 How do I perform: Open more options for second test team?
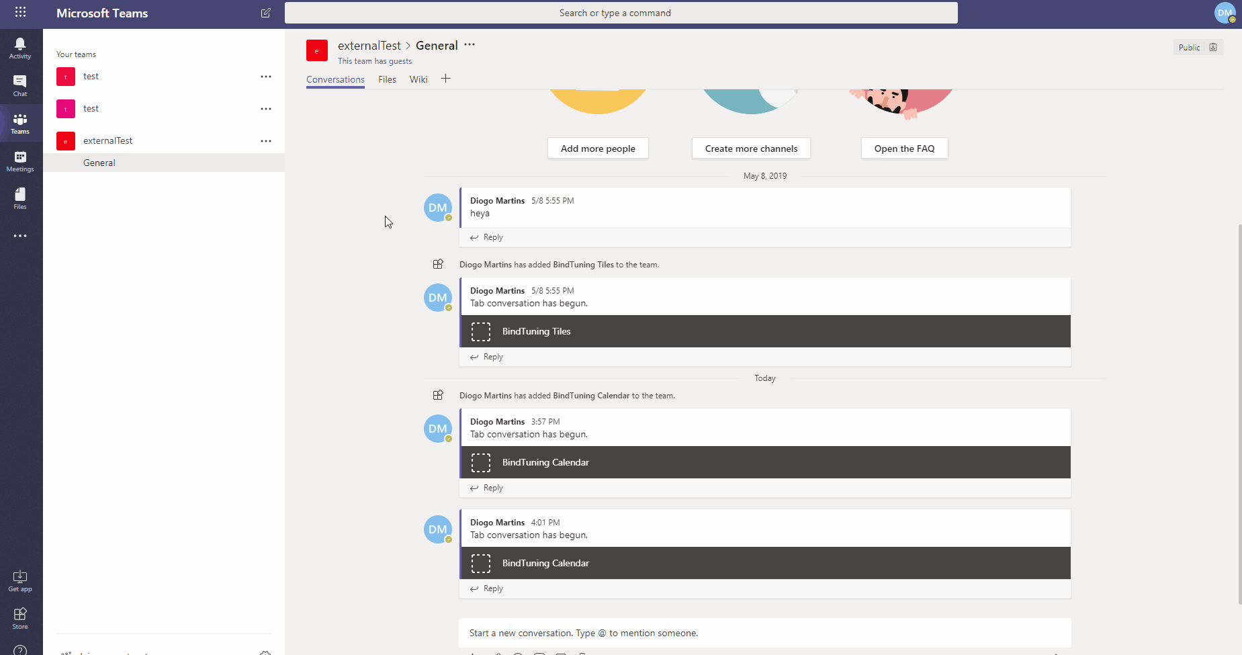point(266,109)
